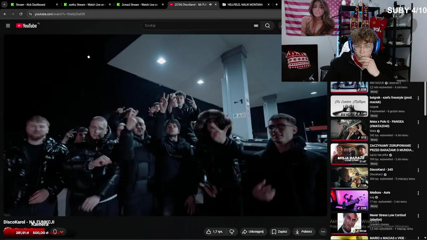The height and width of the screenshot is (240, 427).
Task: Reload the page with the refresh icon
Action: tap(21, 14)
